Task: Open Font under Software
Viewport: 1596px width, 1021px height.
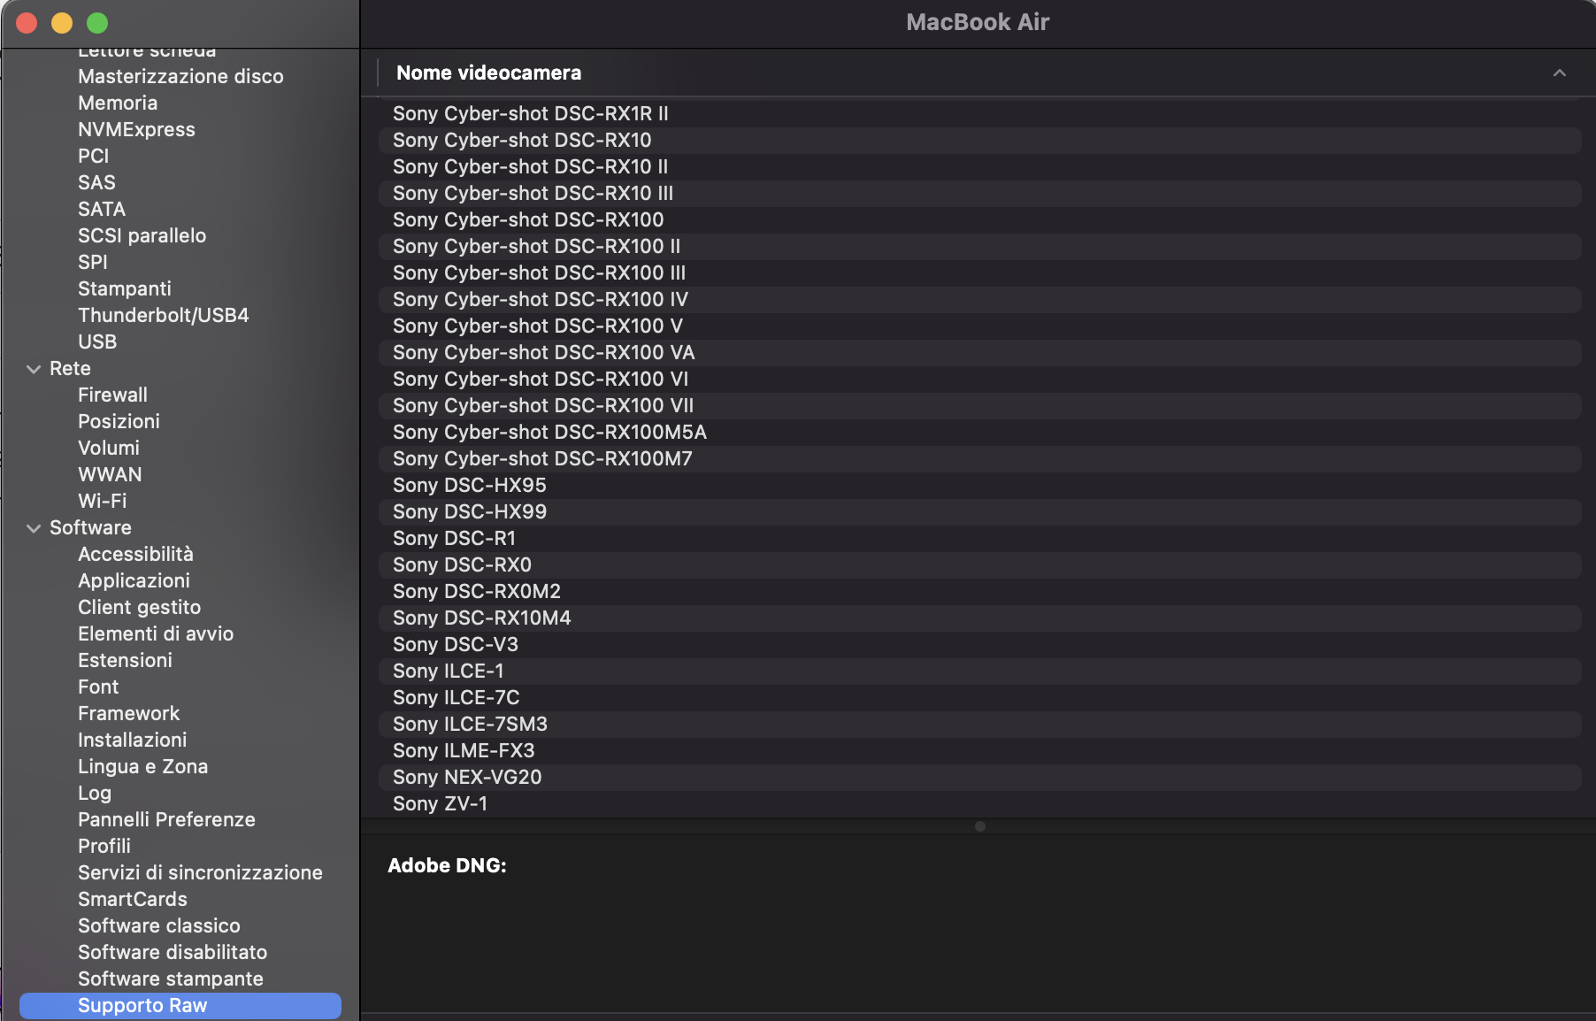Action: [x=98, y=687]
